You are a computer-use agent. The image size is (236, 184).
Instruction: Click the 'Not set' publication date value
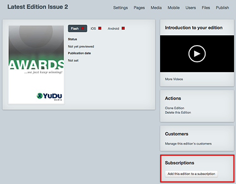[x=73, y=60]
